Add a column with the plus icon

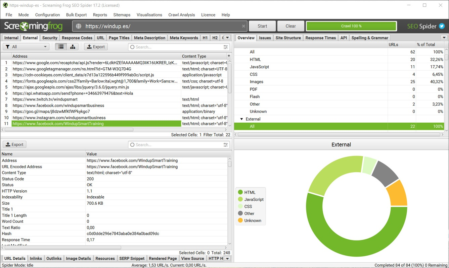click(x=229, y=56)
